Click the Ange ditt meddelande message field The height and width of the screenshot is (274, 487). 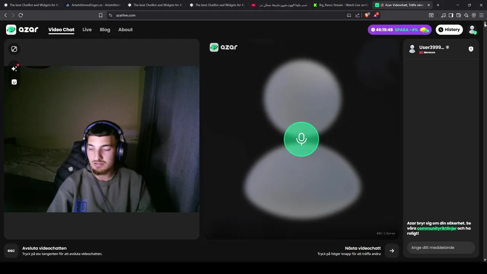pyautogui.click(x=441, y=248)
